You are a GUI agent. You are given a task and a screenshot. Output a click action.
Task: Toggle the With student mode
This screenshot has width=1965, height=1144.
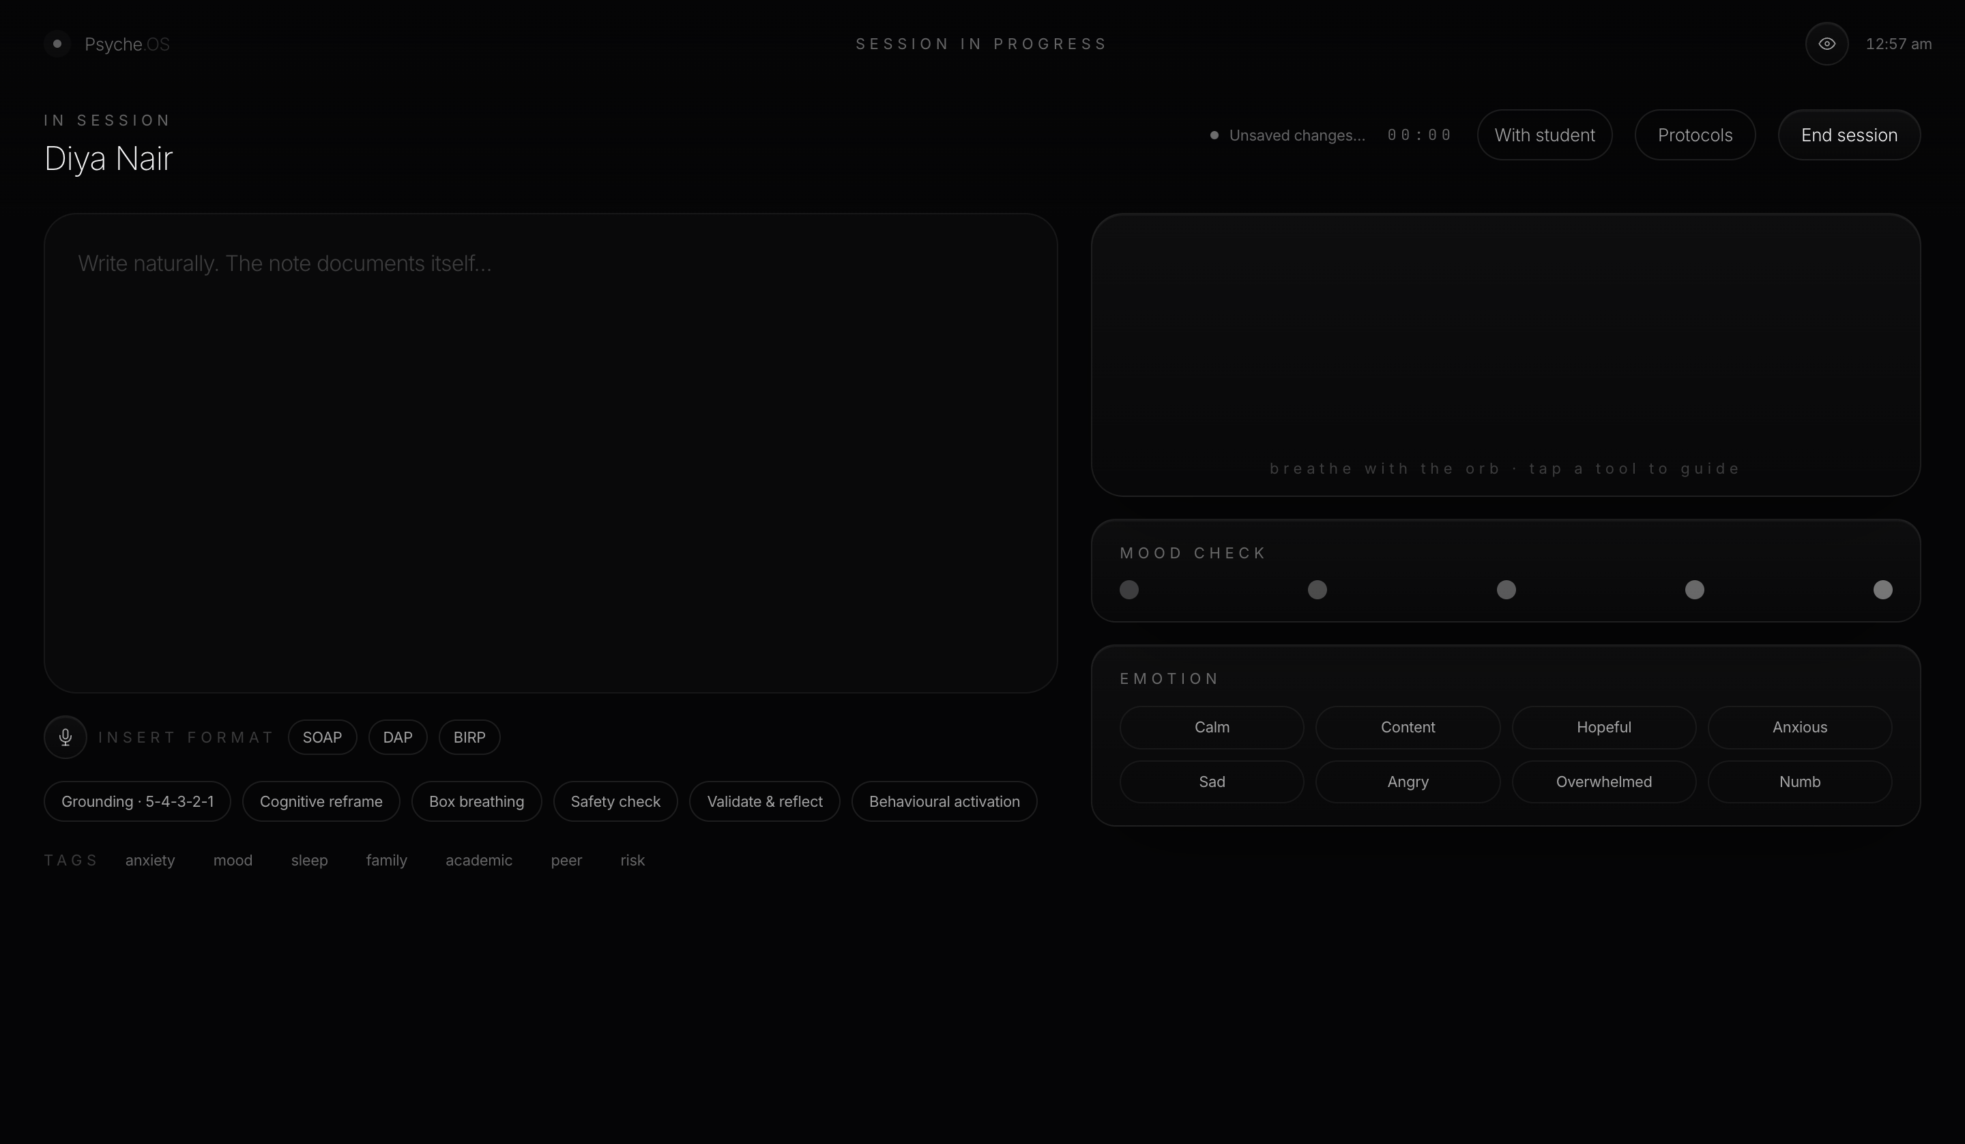1544,135
